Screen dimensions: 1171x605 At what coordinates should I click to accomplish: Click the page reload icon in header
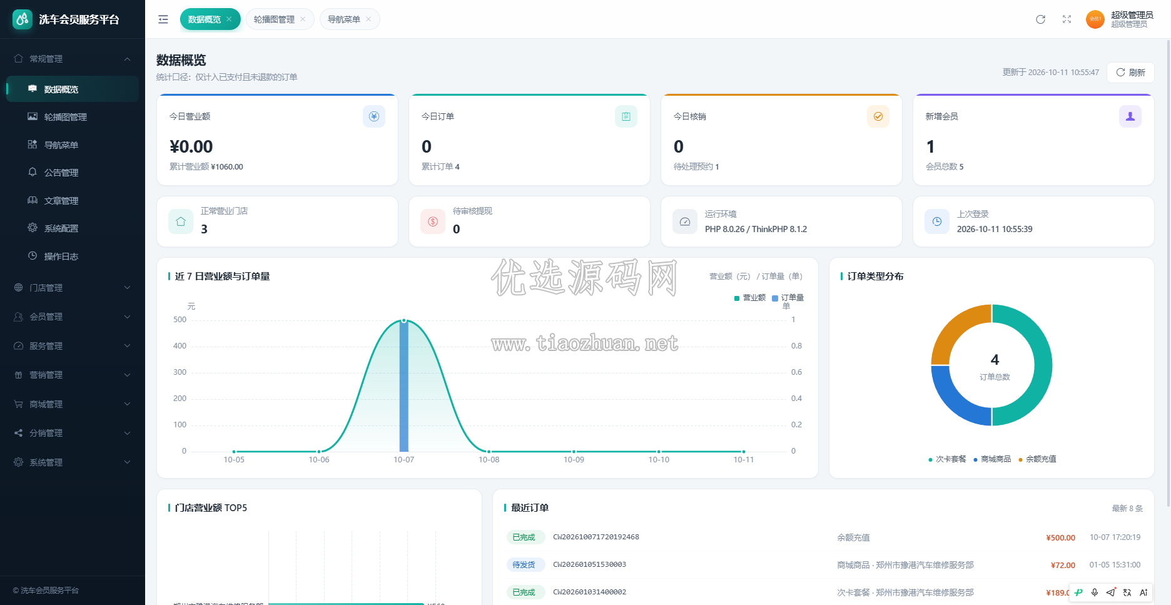pyautogui.click(x=1040, y=19)
